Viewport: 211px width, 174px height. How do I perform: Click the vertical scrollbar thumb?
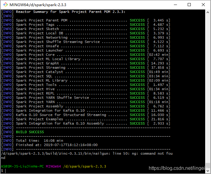(208, 166)
